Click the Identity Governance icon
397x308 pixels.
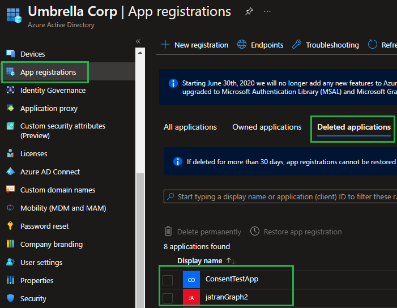click(10, 90)
